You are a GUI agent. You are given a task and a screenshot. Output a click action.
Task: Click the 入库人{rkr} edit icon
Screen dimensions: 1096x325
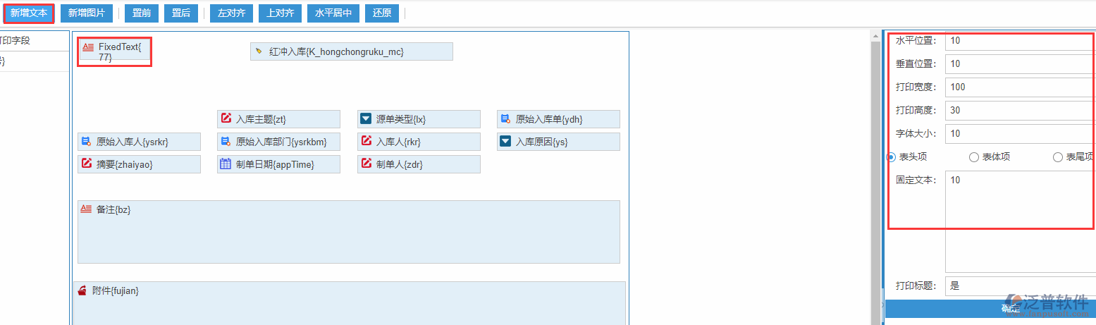(x=366, y=141)
